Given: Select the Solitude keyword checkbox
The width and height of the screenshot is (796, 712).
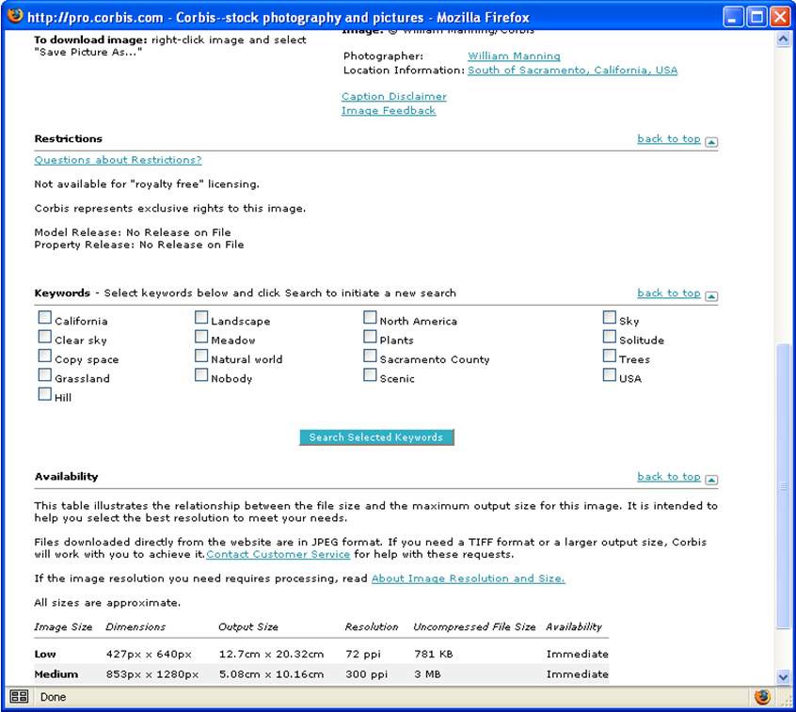Looking at the screenshot, I should [610, 338].
